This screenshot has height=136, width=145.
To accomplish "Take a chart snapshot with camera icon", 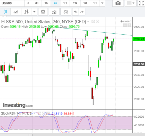I will click(118, 3).
